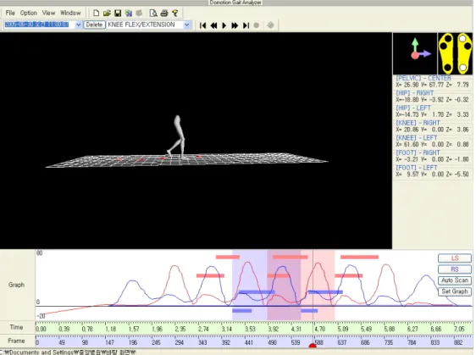Viewport: 476px width, 355px height.
Task: Expand the KNEE FLEX/EXTENSION dropdown arrow
Action: 187,25
